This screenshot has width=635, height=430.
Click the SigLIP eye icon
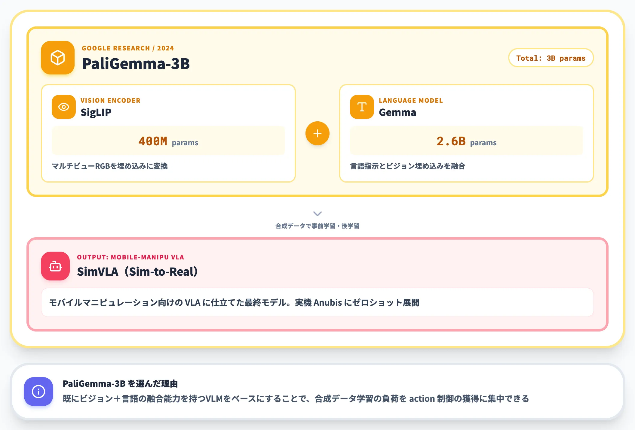(64, 107)
